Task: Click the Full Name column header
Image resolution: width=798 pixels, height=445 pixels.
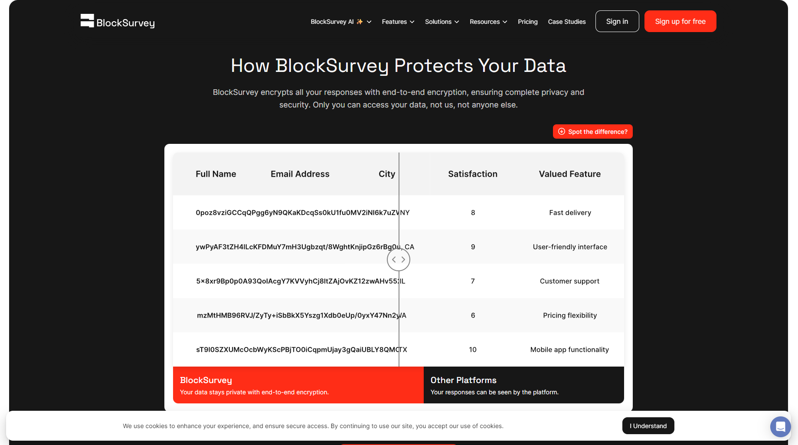Action: click(216, 174)
